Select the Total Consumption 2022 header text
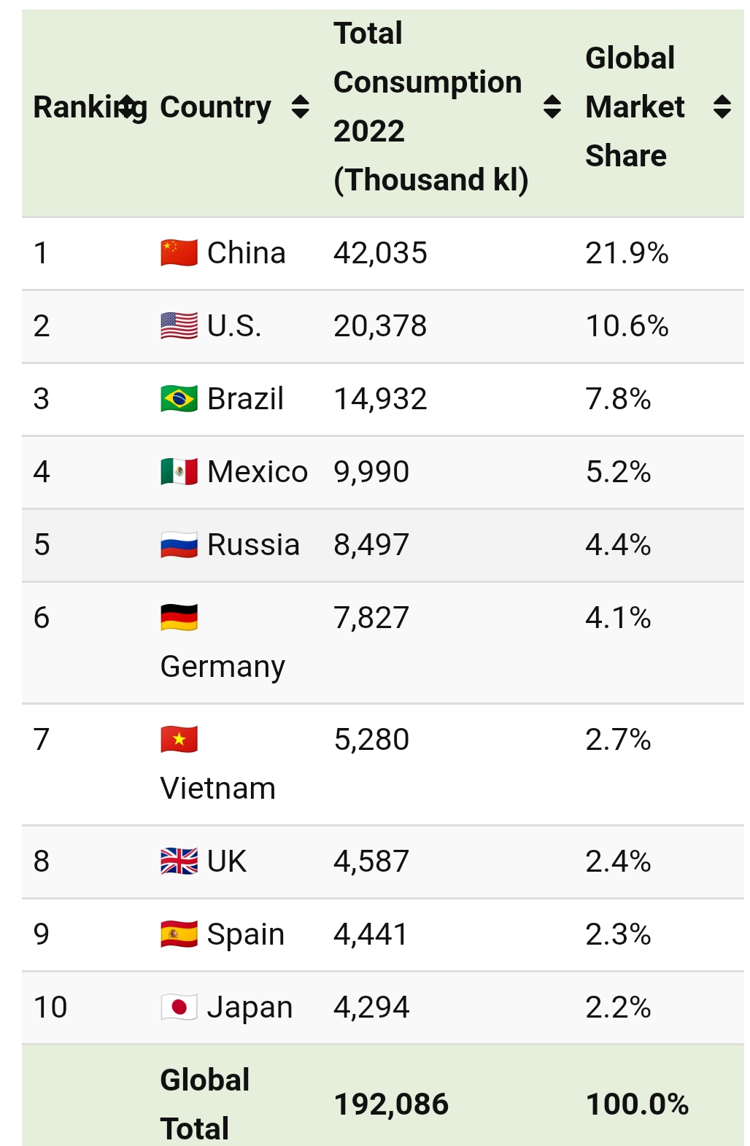The image size is (750, 1146). [x=429, y=107]
